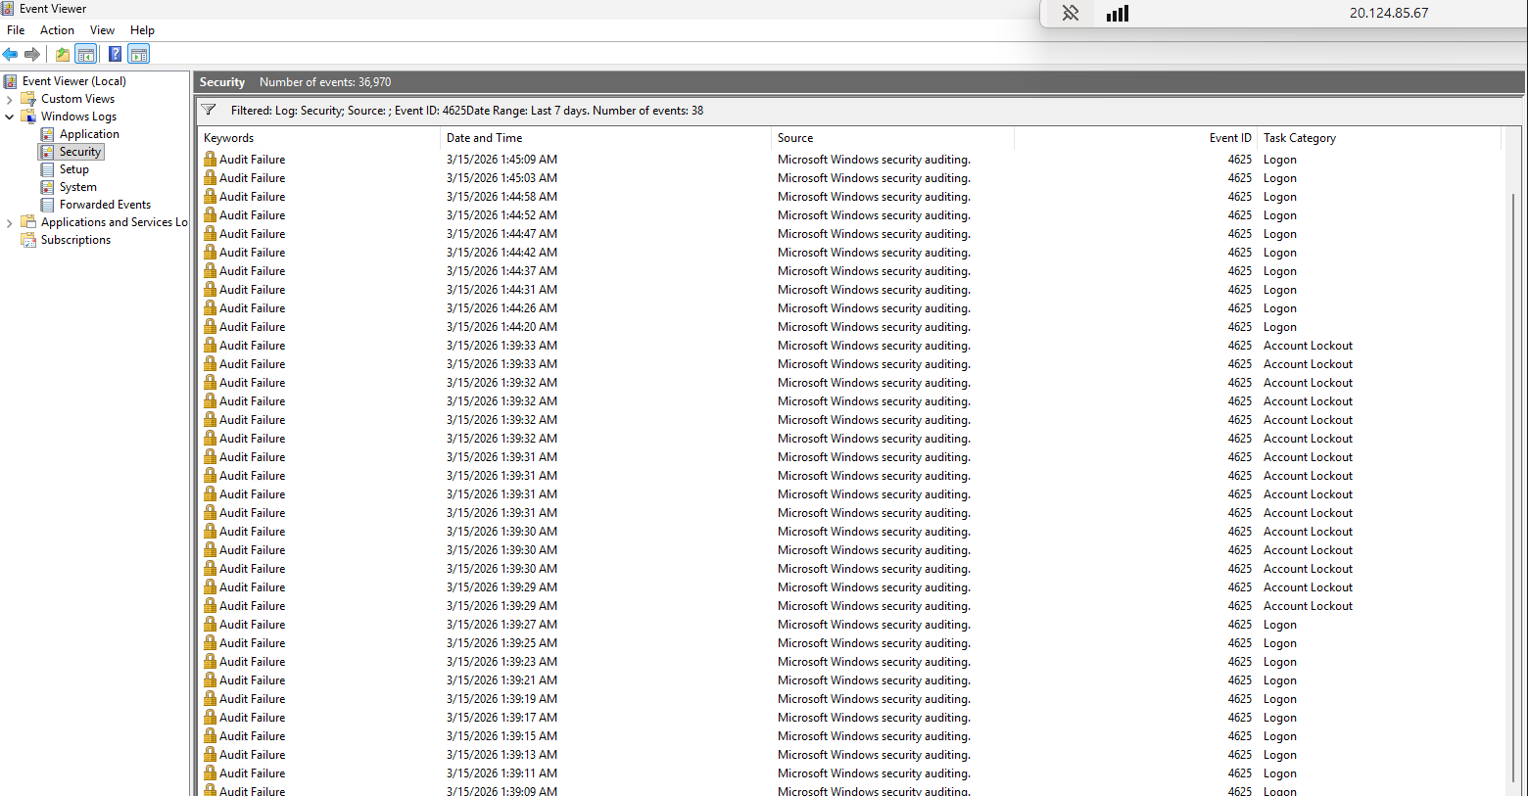Click the Event Viewer icon in the title bar
This screenshot has height=796, width=1528.
coord(8,8)
